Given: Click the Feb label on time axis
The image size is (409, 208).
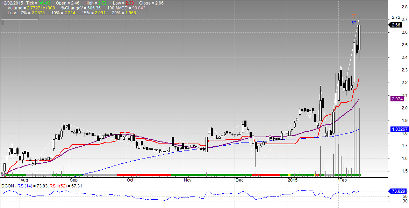Looking at the screenshot, I should (x=343, y=180).
